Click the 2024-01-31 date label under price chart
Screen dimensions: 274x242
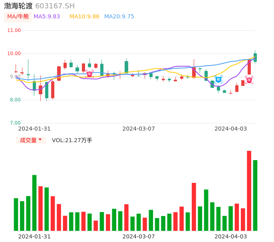(x=34, y=129)
